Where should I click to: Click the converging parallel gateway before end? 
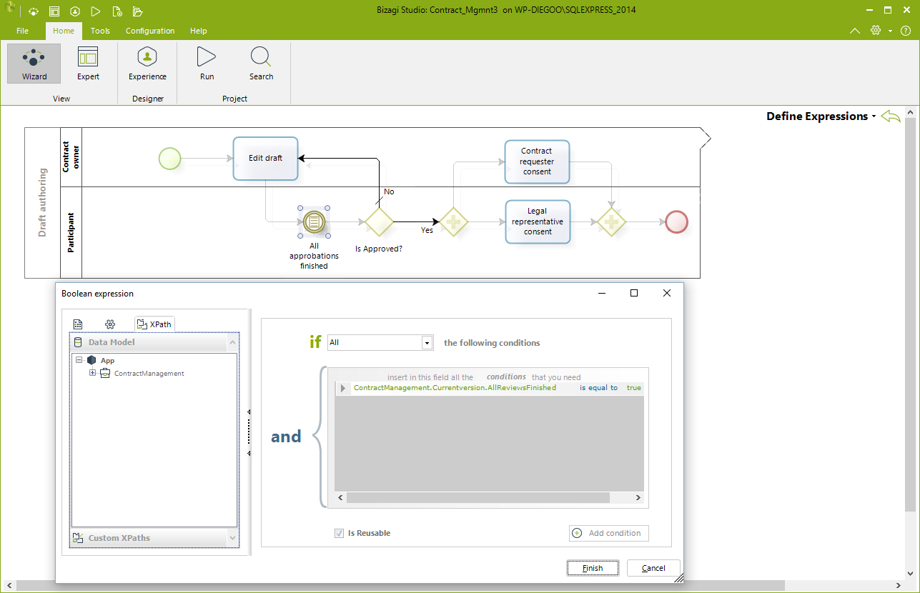click(x=611, y=222)
